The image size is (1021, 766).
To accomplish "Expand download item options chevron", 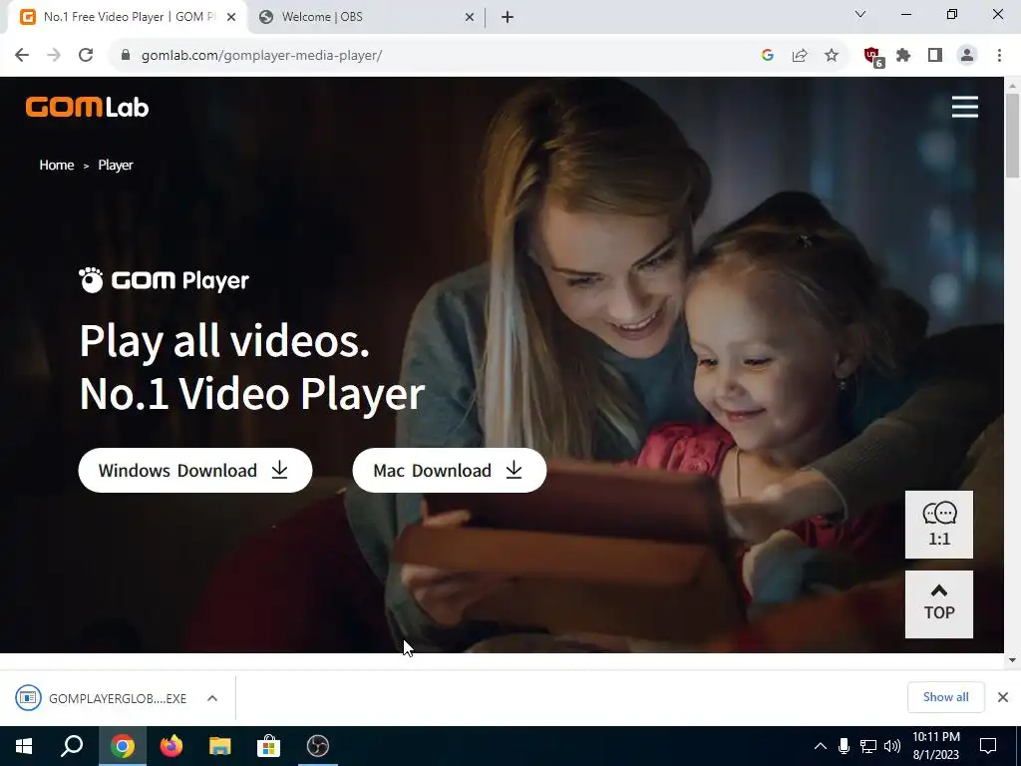I will pos(212,698).
